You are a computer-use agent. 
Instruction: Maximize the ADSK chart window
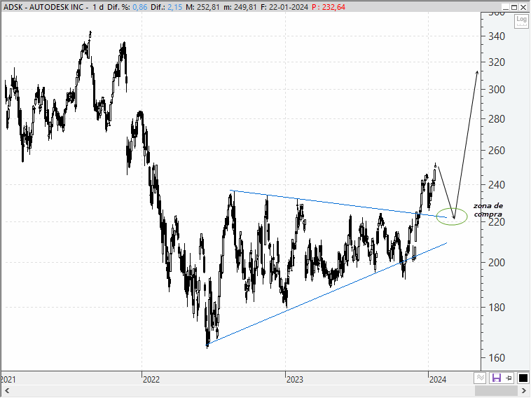point(514,7)
